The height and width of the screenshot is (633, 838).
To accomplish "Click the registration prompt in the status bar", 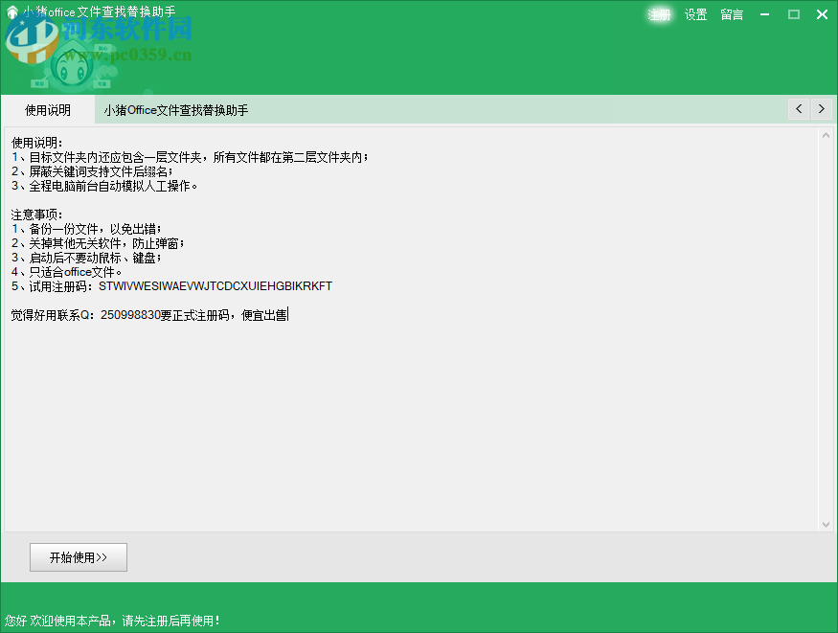I will (x=110, y=620).
